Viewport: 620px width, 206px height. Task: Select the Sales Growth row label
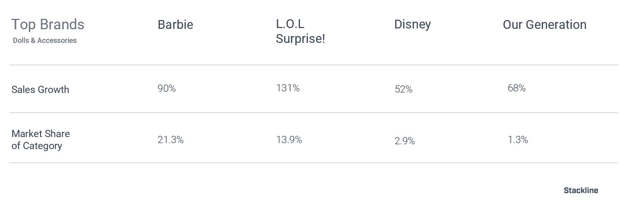click(40, 89)
